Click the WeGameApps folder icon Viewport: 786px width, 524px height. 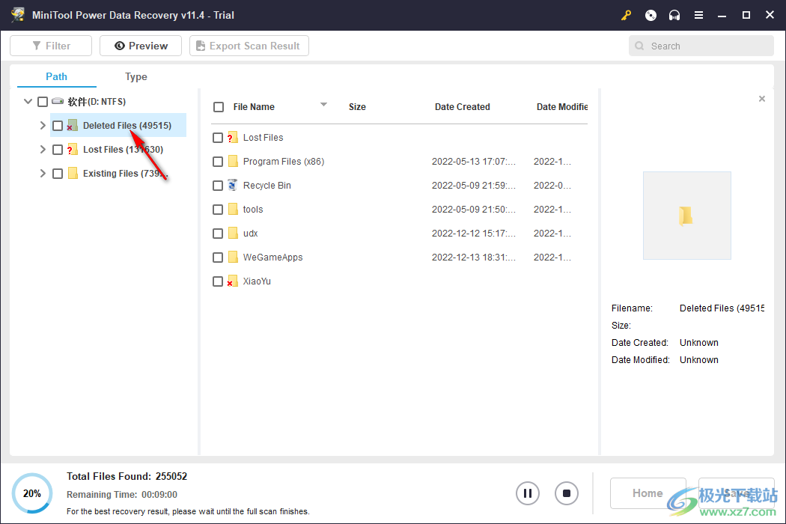(233, 258)
